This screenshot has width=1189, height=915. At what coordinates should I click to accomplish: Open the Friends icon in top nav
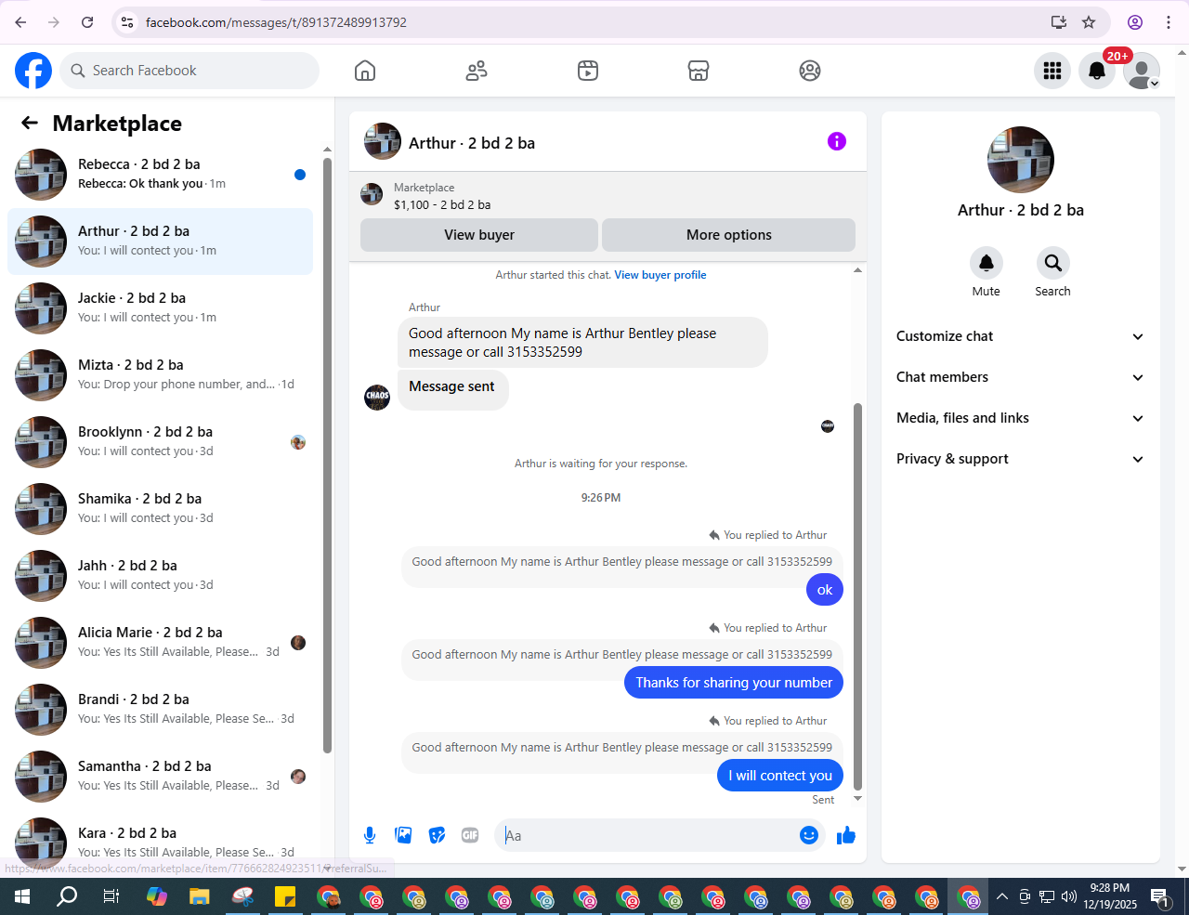click(x=477, y=71)
